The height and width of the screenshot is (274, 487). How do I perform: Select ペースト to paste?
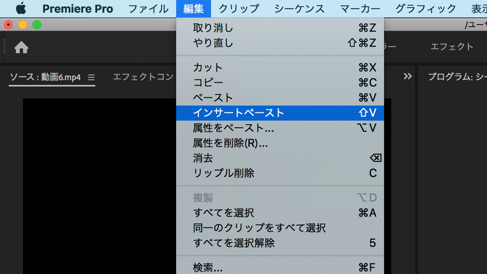coord(212,97)
